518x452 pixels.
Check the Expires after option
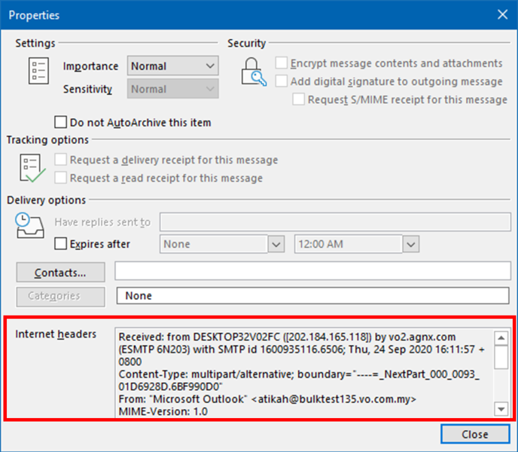coord(60,244)
